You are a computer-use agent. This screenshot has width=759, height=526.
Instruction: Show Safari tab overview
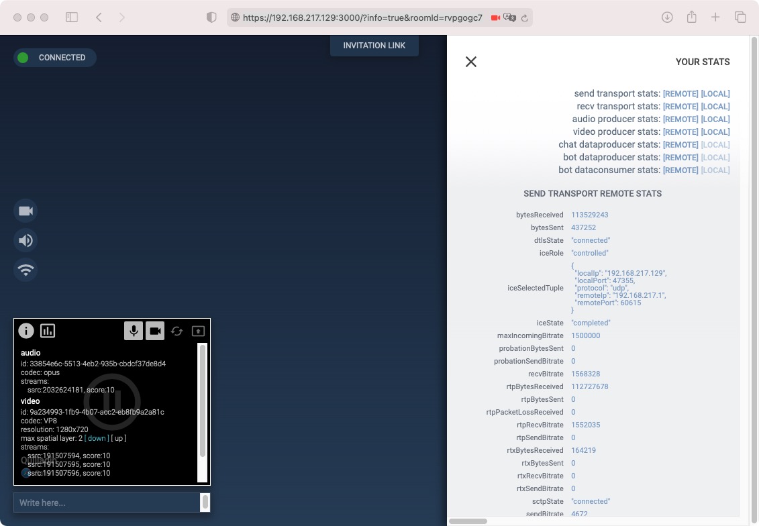click(x=740, y=17)
